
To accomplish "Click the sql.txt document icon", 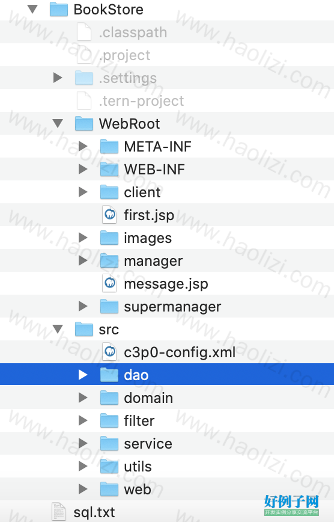I will [59, 512].
